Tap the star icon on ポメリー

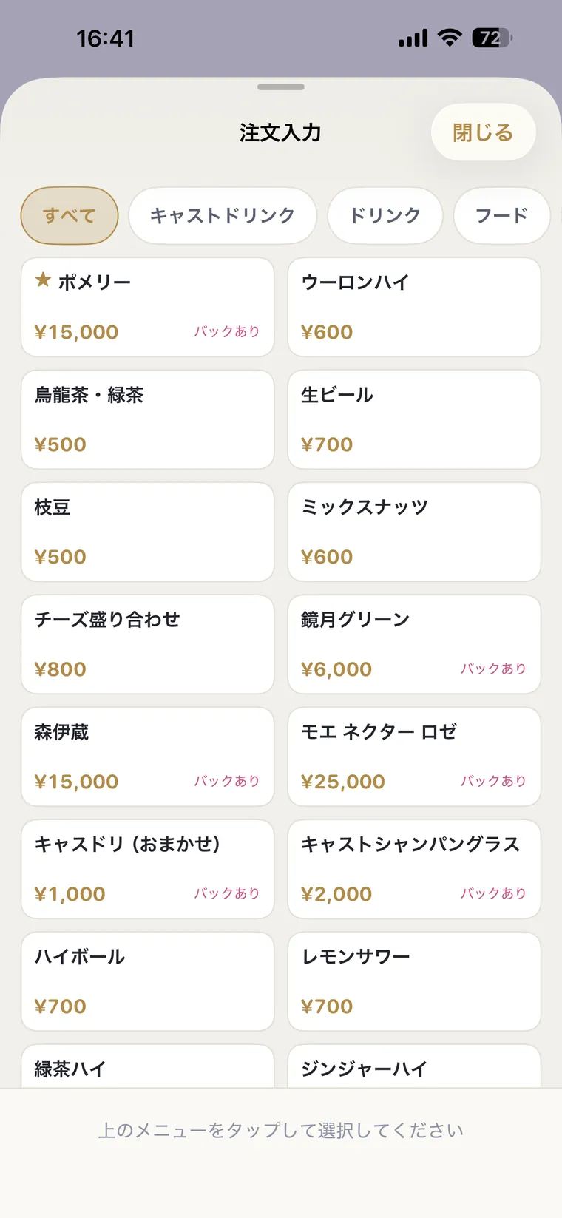coord(43,280)
